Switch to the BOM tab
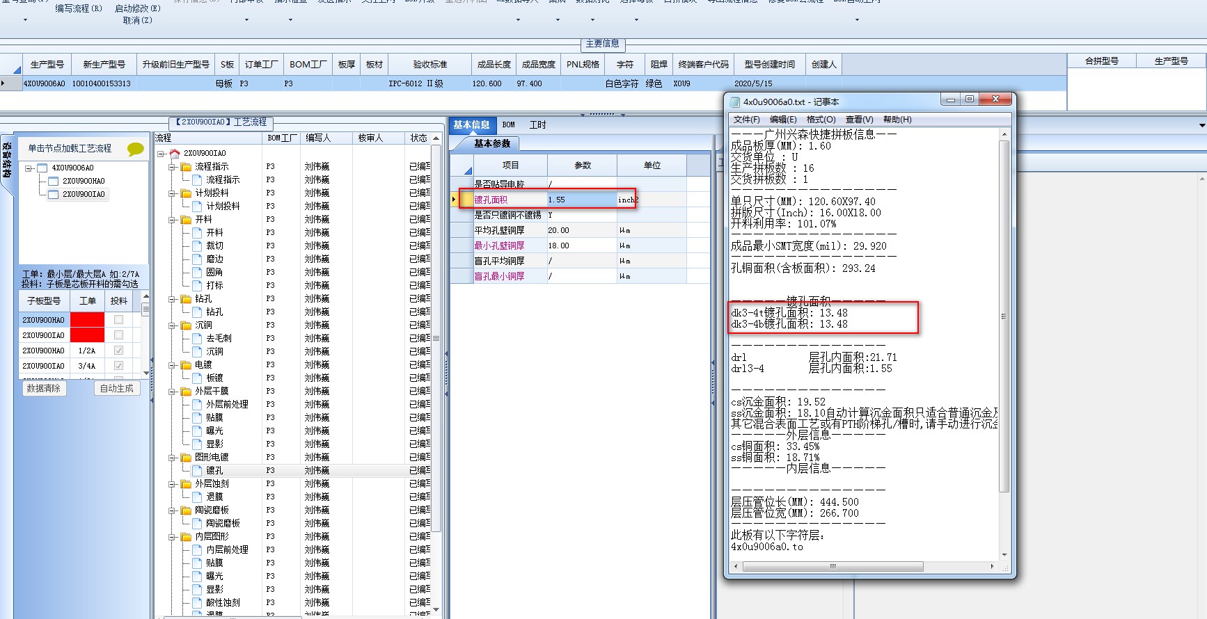The image size is (1207, 619). [509, 124]
